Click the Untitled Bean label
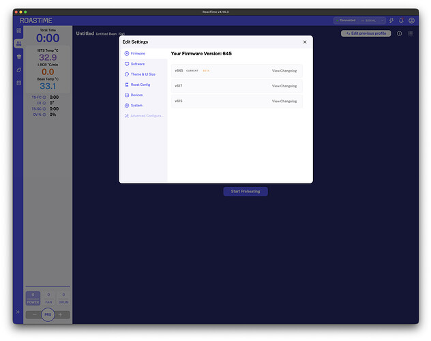The height and width of the screenshot is (341, 431). click(x=106, y=34)
